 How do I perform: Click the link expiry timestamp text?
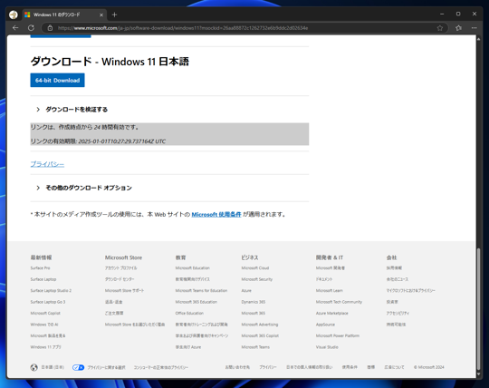[122, 141]
